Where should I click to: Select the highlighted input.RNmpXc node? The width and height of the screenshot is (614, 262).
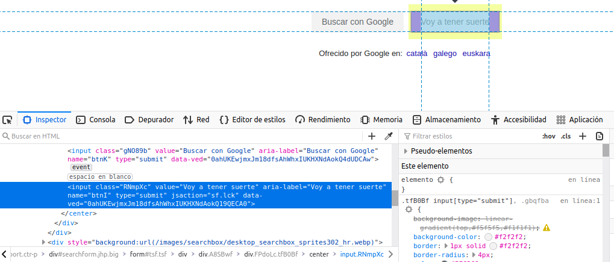196,195
